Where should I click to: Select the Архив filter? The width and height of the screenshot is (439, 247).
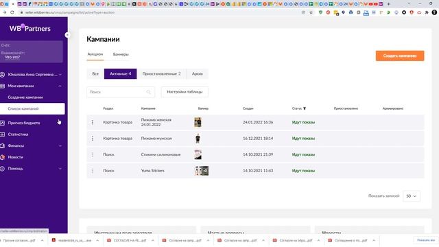[x=197, y=74]
